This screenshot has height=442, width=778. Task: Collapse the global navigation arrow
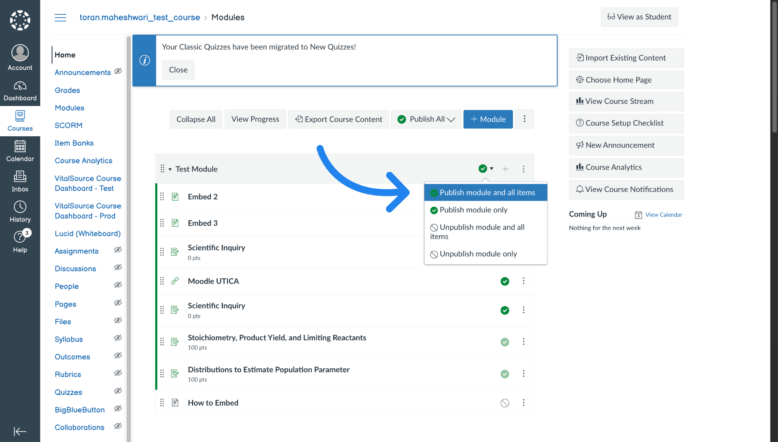[x=20, y=431]
